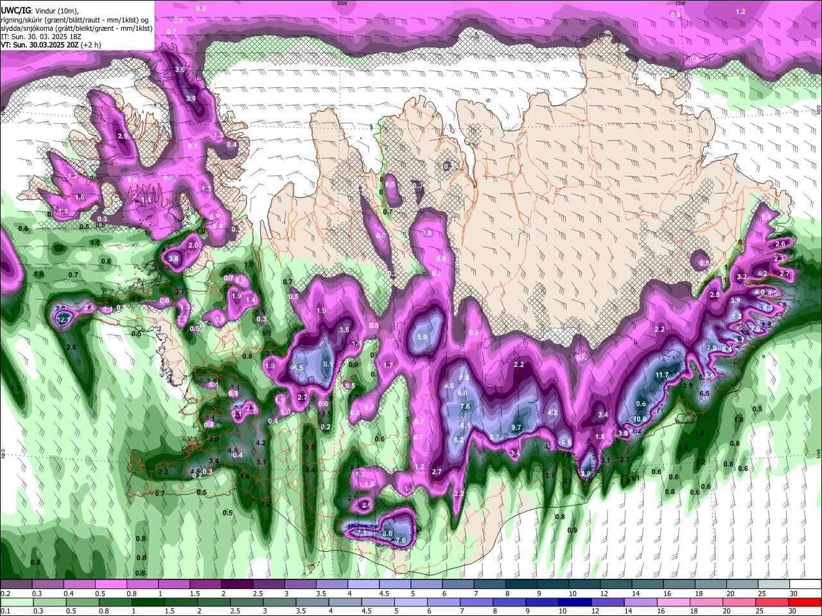Screen dimensions: 822x616
Task: Click the 'slydda/snjókoma' snow legend description line
Action: pyautogui.click(x=76, y=28)
